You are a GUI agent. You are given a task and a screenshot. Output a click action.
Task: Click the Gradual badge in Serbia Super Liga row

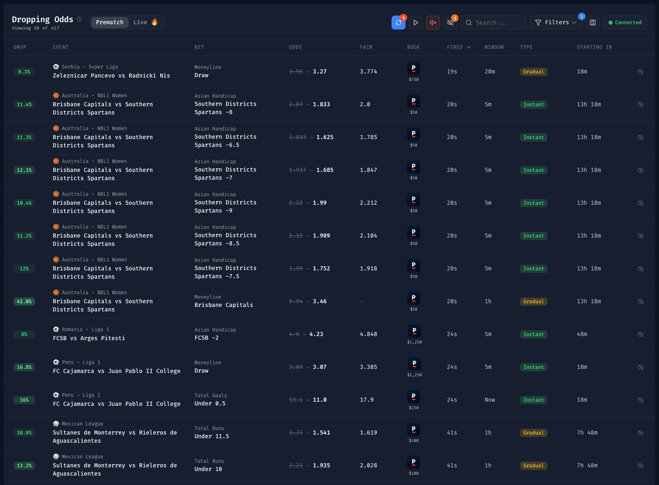coord(533,72)
